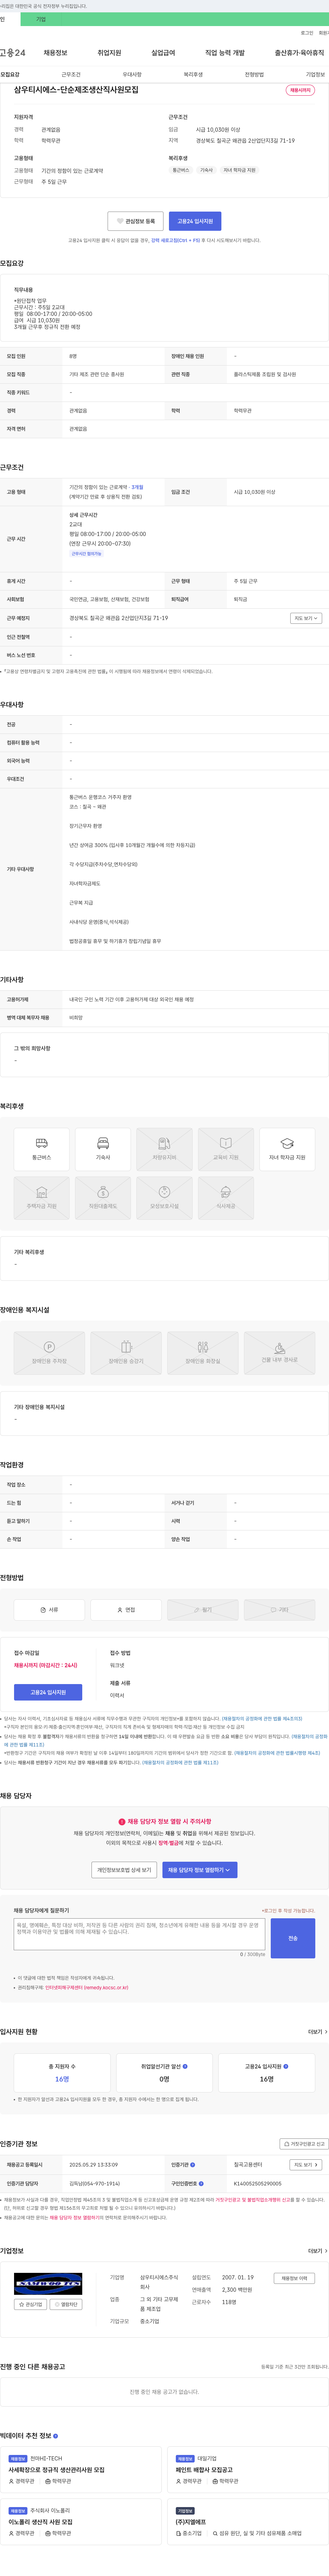The image size is (329, 2576).
Task: Click lower 고용24 입사지원 button
Action: pyautogui.click(x=48, y=1692)
